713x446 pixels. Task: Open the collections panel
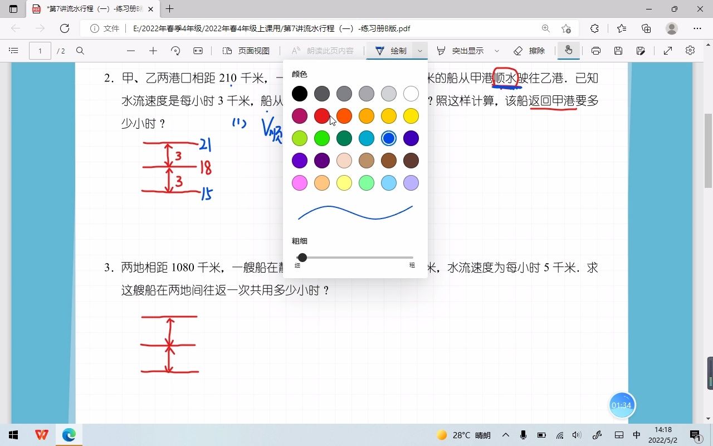[647, 28]
